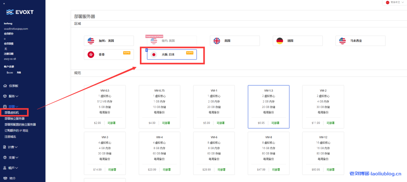Expand the 帐户 account sidebar menu
Image resolution: width=407 pixels, height=182 pixels.
tap(14, 168)
